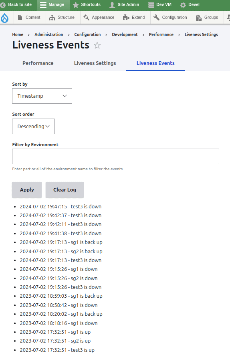Click the Drupal drop logo icon

(4, 18)
